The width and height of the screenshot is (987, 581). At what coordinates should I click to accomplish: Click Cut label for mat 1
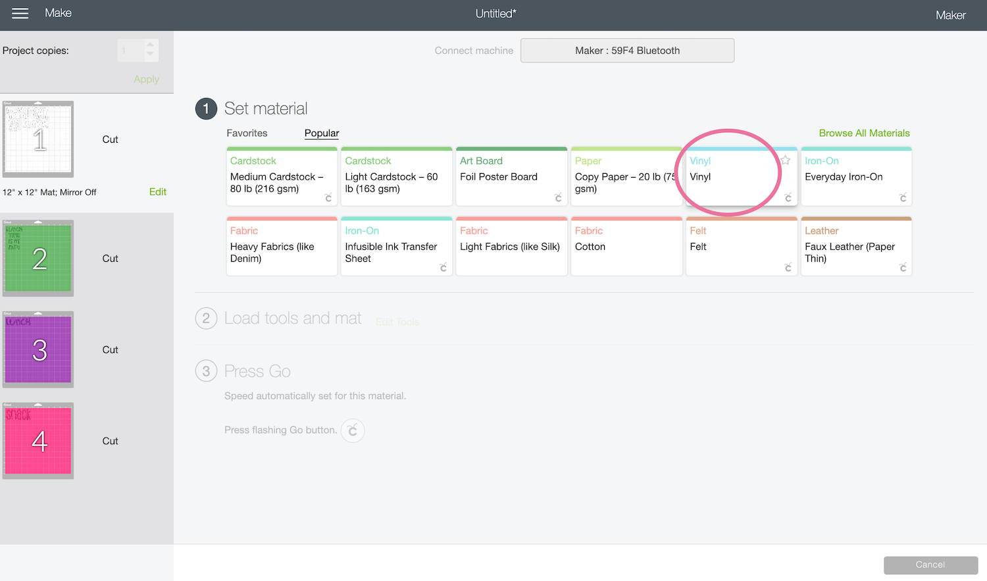(110, 139)
